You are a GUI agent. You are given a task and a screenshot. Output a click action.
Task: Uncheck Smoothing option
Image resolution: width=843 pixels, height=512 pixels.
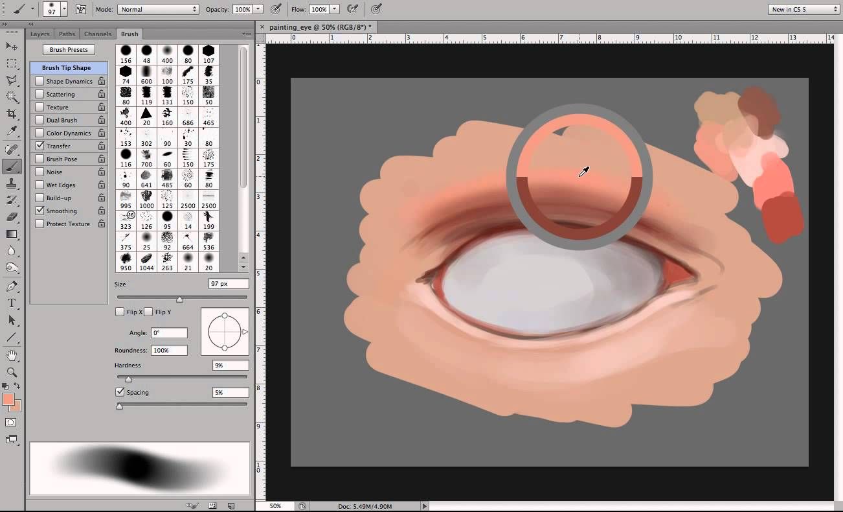click(x=40, y=211)
